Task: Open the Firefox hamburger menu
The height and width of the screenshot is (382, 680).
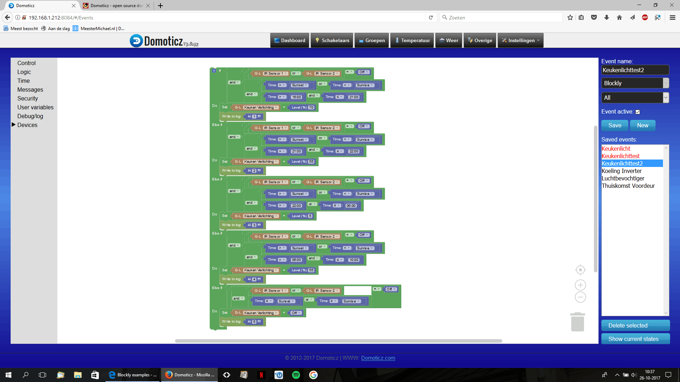Action: tap(672, 17)
